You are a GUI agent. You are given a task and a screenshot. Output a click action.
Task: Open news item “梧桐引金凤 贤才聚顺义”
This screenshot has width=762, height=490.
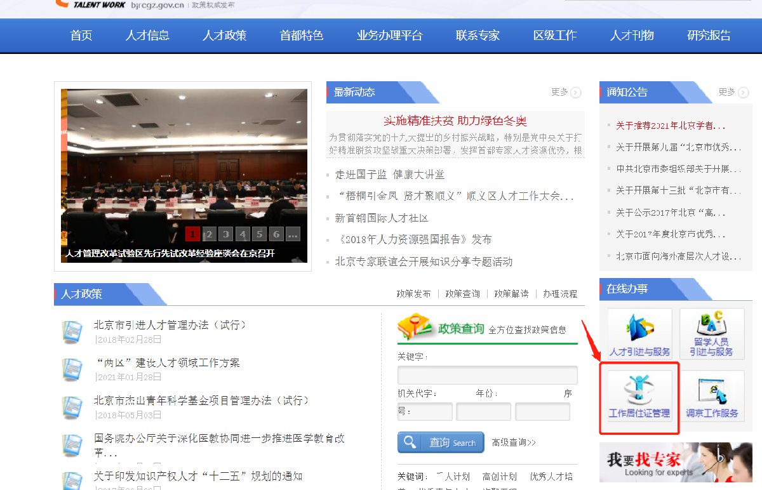pyautogui.click(x=455, y=196)
